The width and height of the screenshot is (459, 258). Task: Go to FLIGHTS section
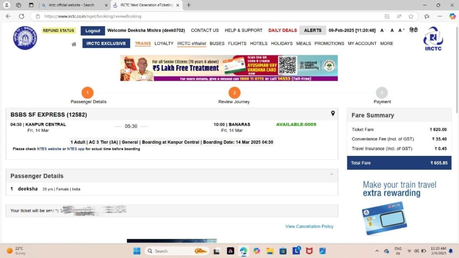pos(237,43)
